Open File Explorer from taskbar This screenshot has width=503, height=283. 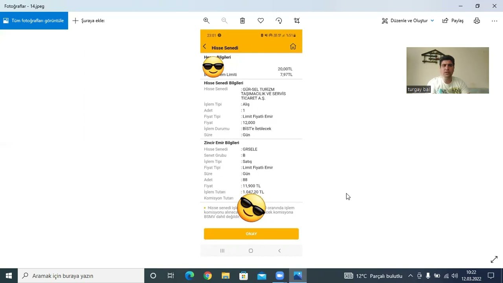(x=226, y=276)
